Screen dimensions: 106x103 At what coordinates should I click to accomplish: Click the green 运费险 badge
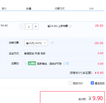[32, 63]
